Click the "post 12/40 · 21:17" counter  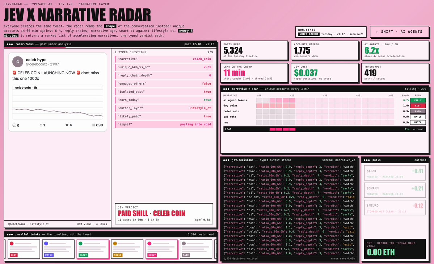tap(199, 44)
